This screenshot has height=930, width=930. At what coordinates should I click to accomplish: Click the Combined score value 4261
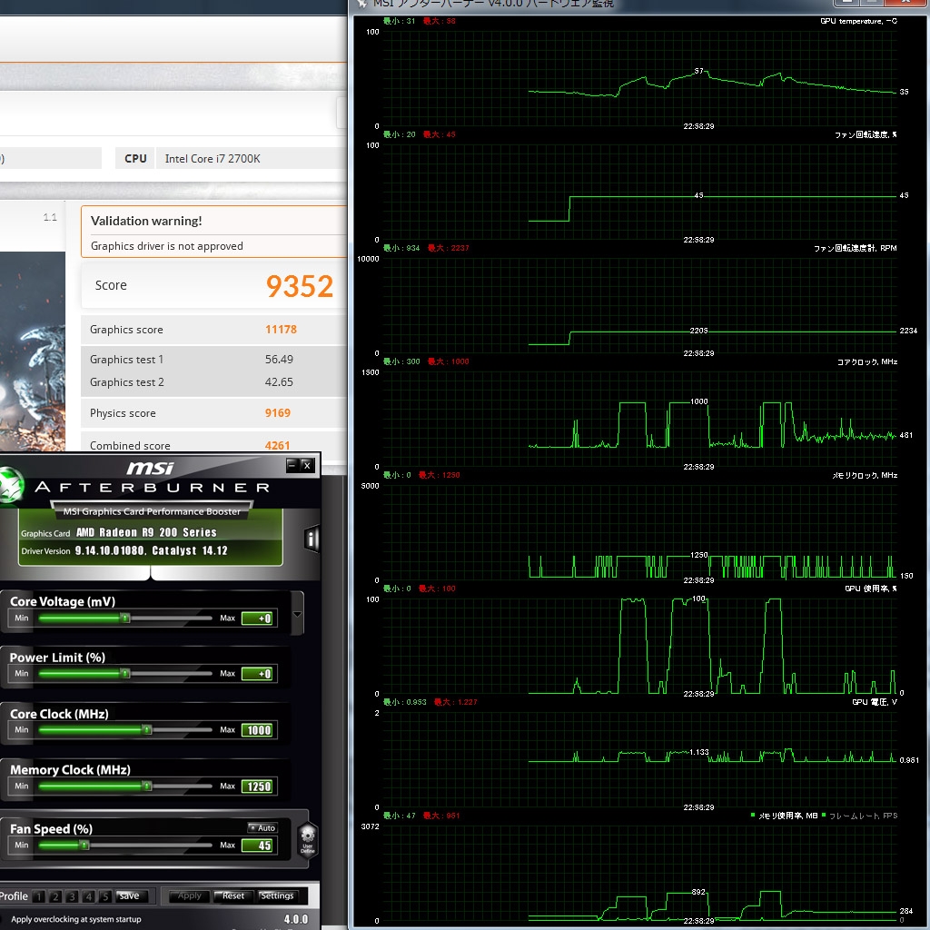point(278,445)
